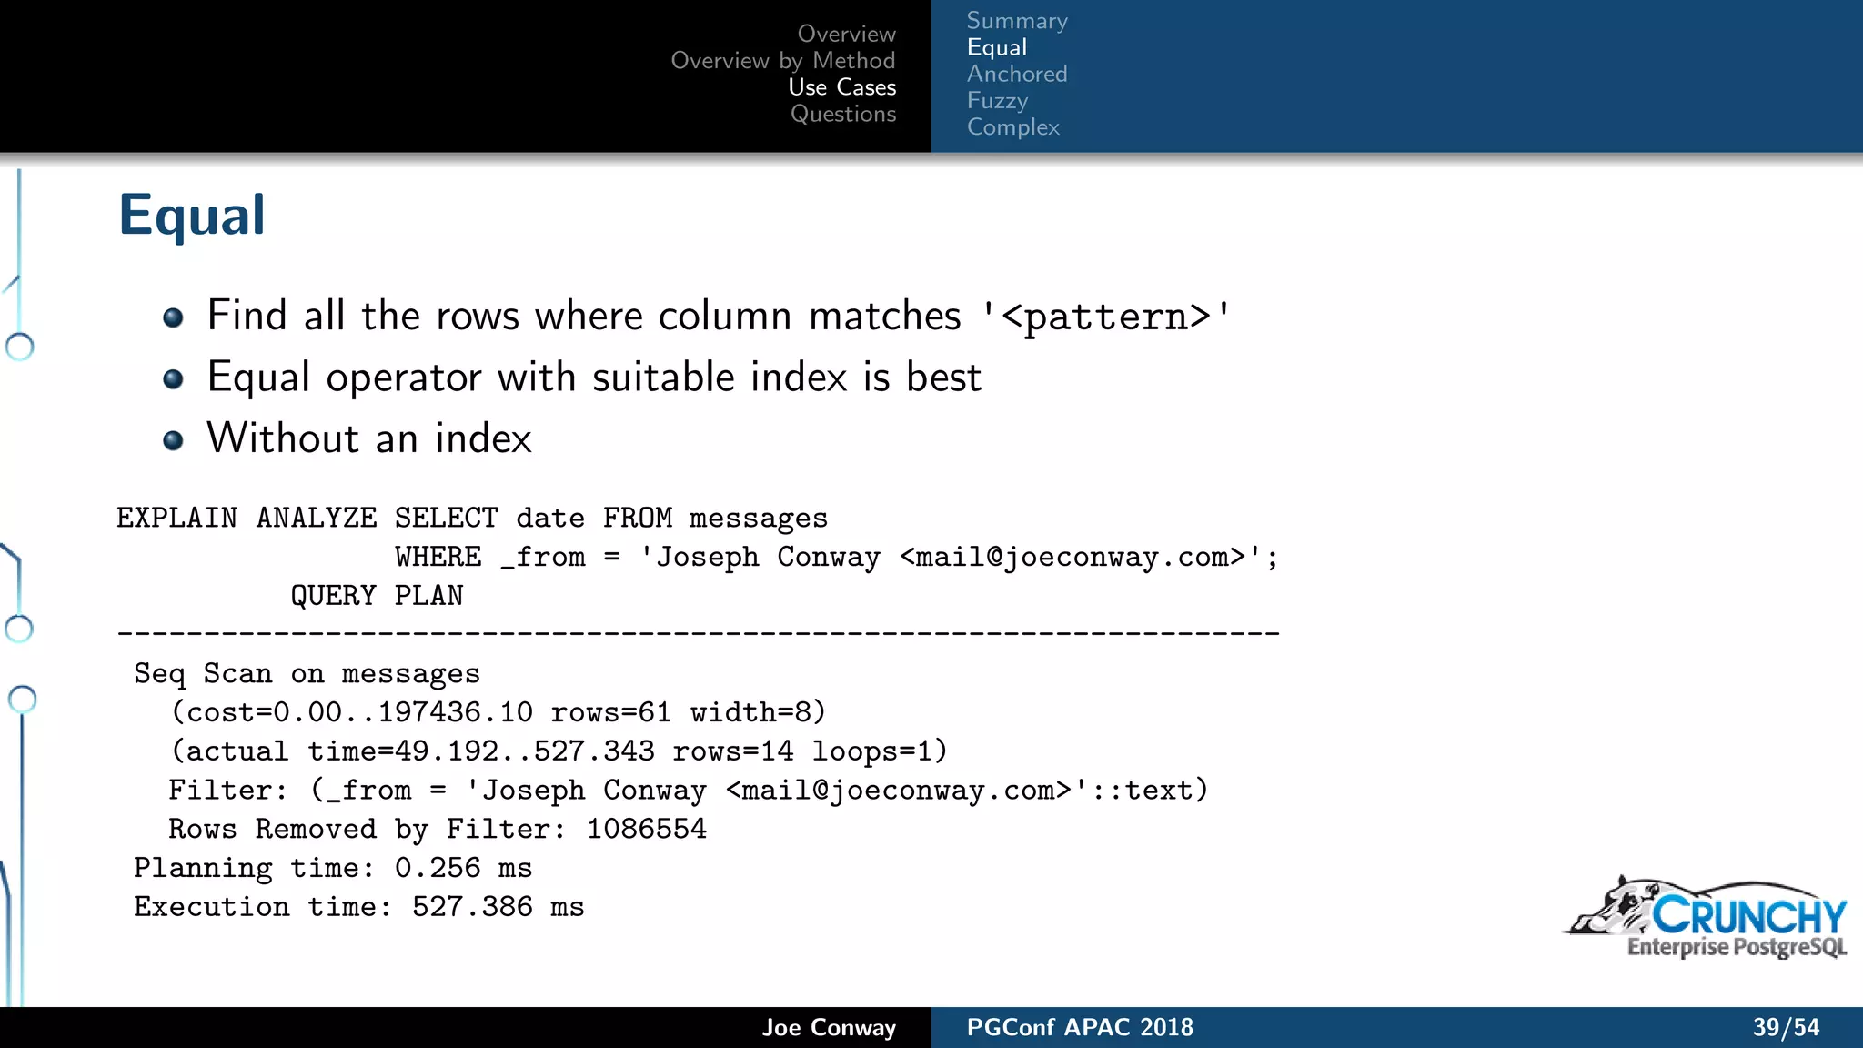Click the cost=0.00..197436.10 line
Viewport: 1863px width, 1048px height.
[498, 712]
